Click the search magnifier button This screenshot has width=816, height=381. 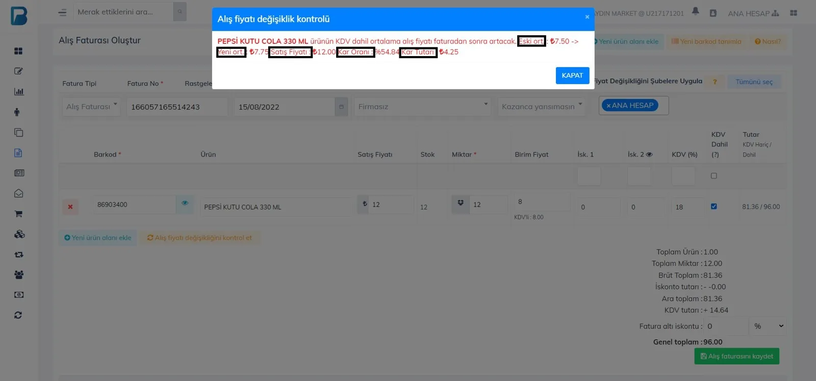tap(180, 12)
